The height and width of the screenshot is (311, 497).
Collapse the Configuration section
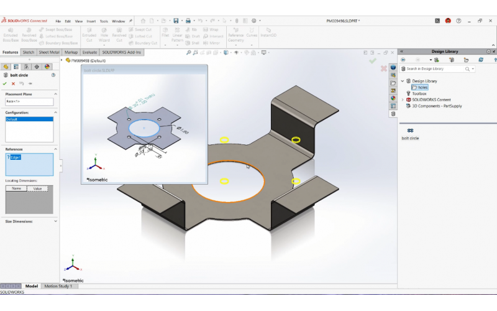coord(55,113)
